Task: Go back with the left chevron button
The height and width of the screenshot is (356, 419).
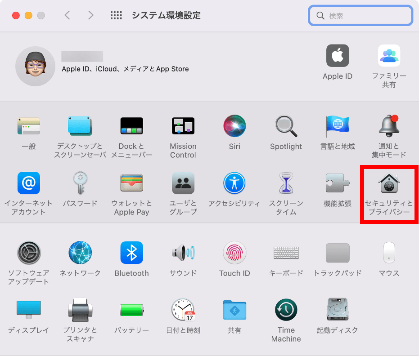Action: click(68, 15)
